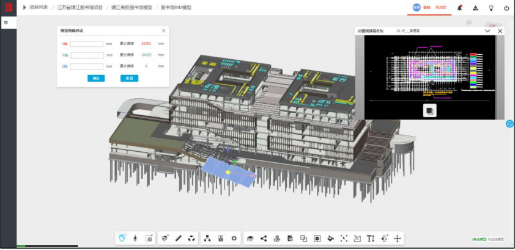Activate the walking person first-person tool
Screen dimensions: 515x250
pyautogui.click(x=135, y=238)
